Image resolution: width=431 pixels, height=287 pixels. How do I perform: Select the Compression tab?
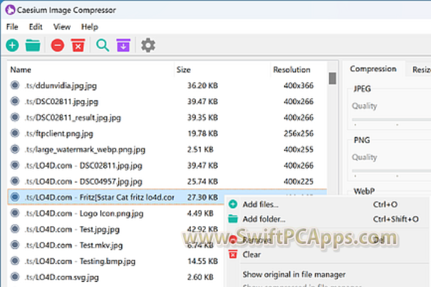point(373,69)
